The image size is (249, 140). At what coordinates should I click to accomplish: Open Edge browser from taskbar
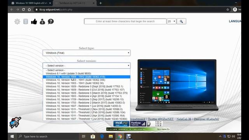coord(102,136)
